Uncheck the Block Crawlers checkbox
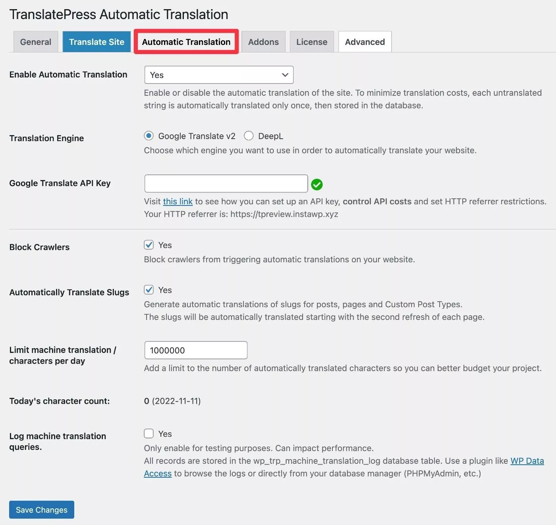556x525 pixels. point(149,245)
